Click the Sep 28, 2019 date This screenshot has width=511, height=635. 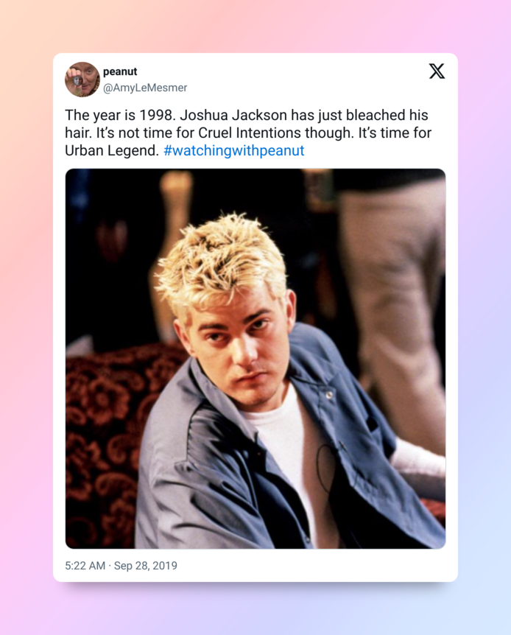145,565
